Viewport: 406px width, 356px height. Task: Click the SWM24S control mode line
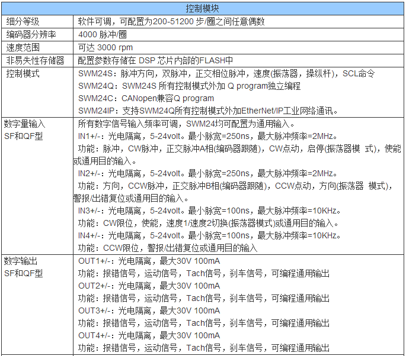click(226, 74)
